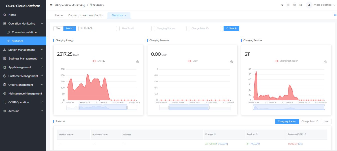The image size is (337, 151).
Task: Group stats list by Charge Point ID
Action: pyautogui.click(x=310, y=121)
